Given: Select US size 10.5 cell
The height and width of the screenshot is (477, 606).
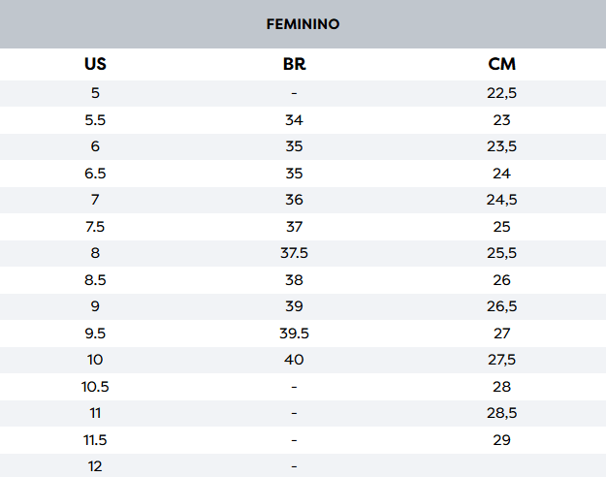Looking at the screenshot, I should point(95,387).
